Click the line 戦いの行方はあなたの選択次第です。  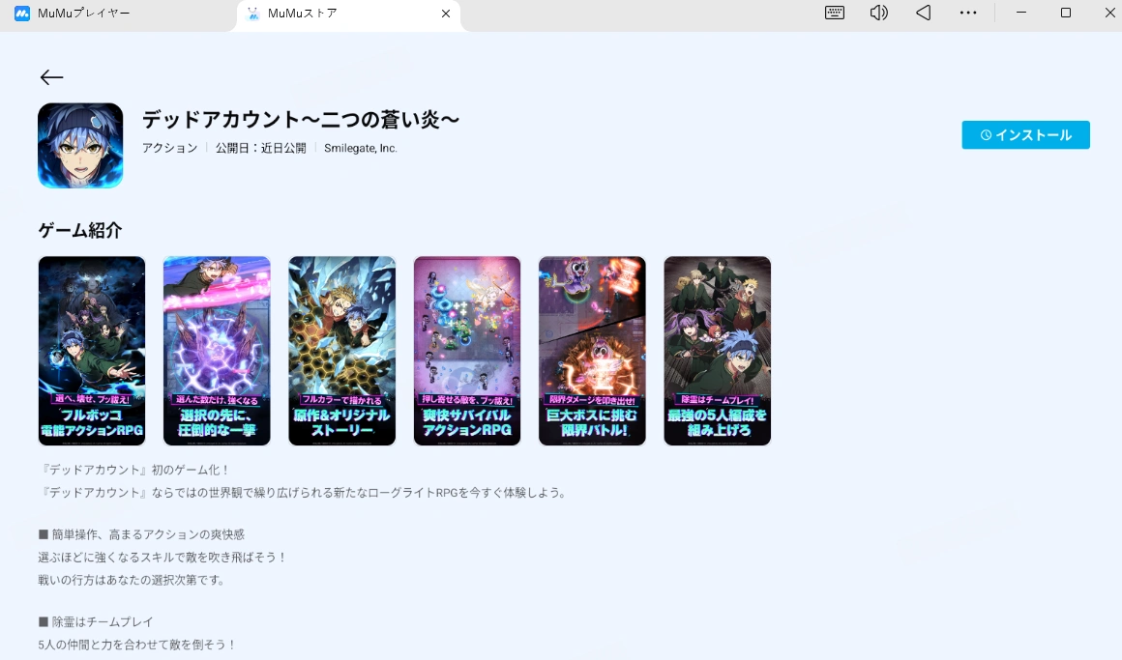[x=132, y=580]
